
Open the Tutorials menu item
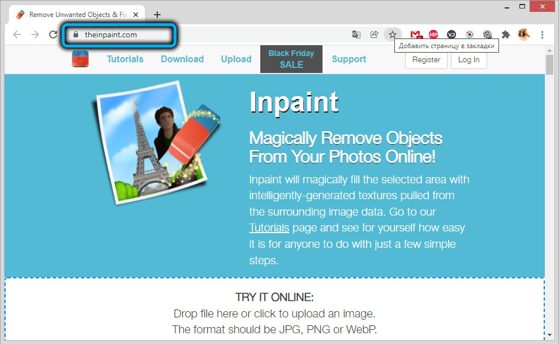coord(125,59)
